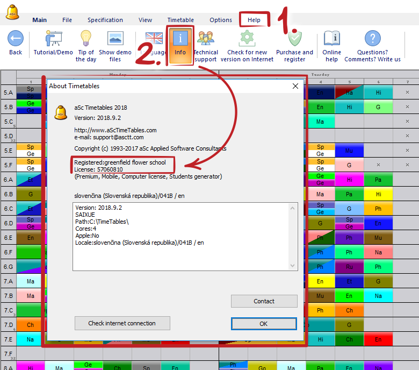Check for new version on Internet

(247, 39)
